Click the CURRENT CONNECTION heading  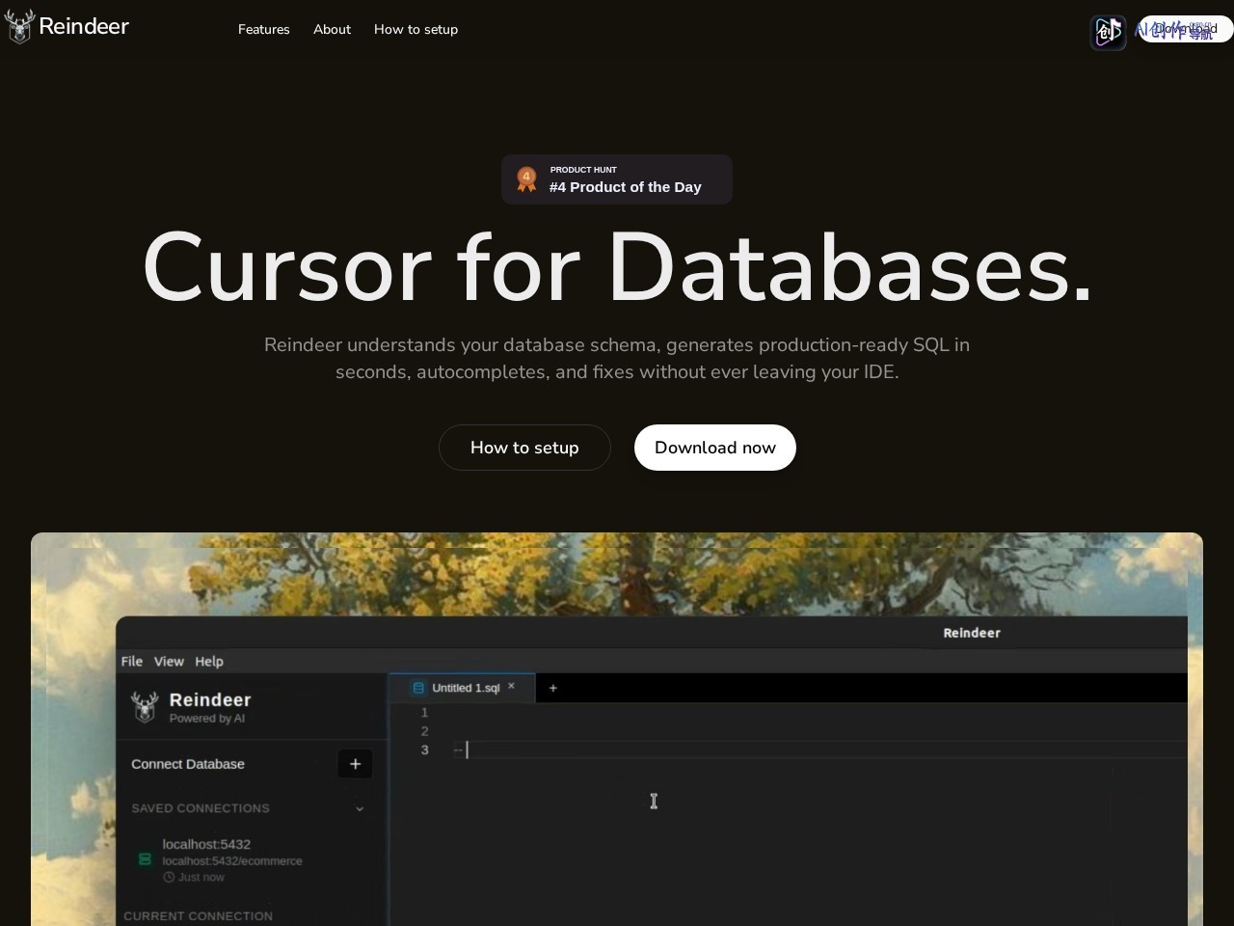tap(198, 916)
